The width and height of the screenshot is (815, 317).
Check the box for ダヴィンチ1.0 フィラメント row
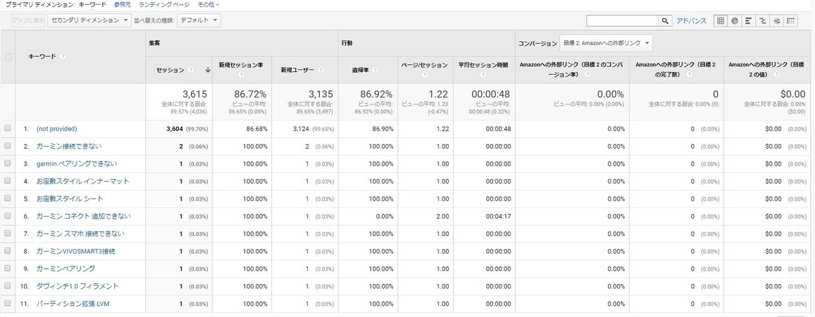click(x=8, y=286)
